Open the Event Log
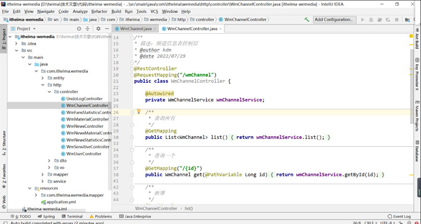The height and width of the screenshot is (224, 421). coord(399,216)
